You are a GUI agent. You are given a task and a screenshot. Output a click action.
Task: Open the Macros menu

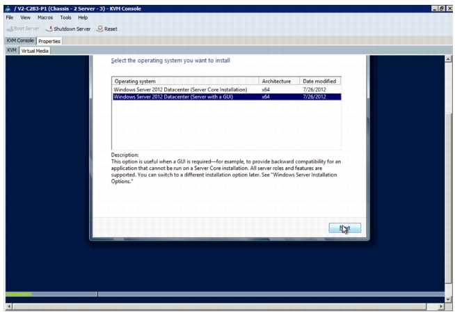pyautogui.click(x=45, y=17)
